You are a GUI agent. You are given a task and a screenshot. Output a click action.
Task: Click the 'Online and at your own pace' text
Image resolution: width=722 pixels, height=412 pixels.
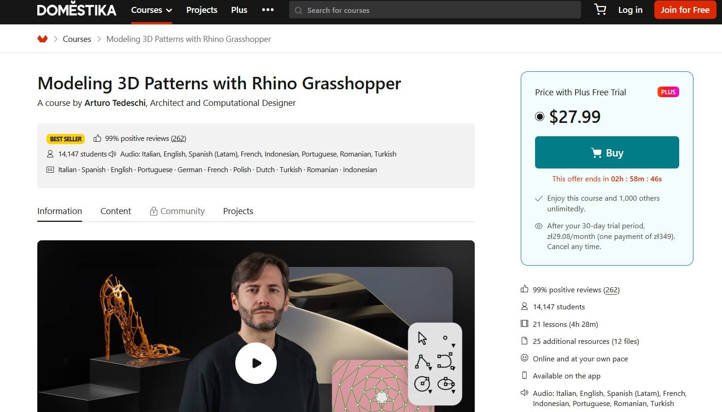tap(580, 359)
